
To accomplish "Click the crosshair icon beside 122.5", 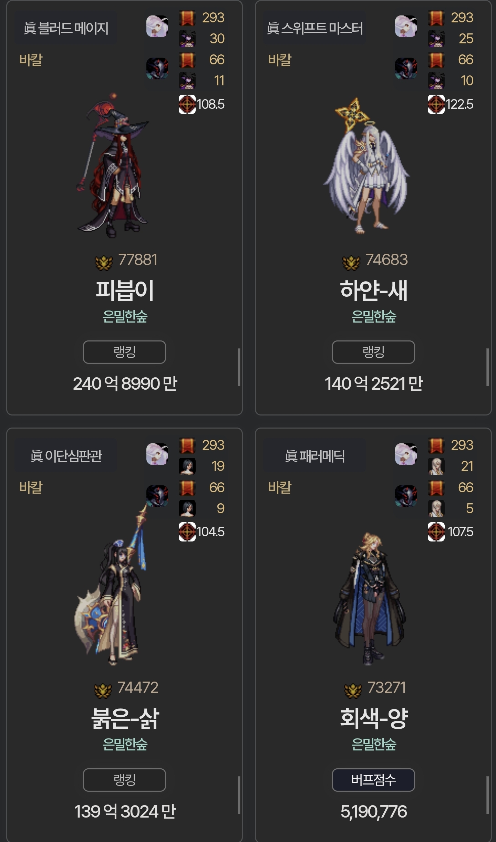I will tap(436, 104).
